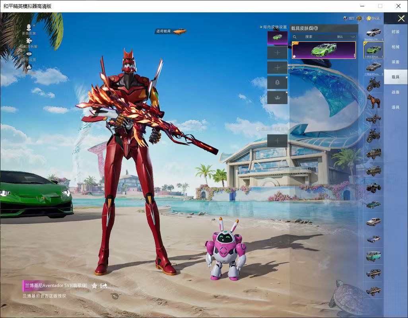Switch to the 装备 tab
Image resolution: width=408 pixels, height=318 pixels.
tap(396, 62)
